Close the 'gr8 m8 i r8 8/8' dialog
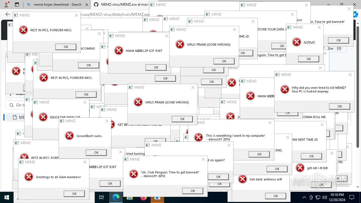 point(332,153)
